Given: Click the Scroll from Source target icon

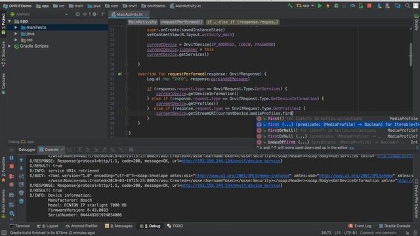Looking at the screenshot, I should point(77,14).
